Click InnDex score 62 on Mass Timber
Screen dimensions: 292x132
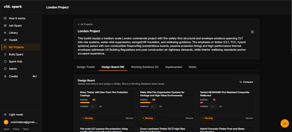(x=94, y=100)
